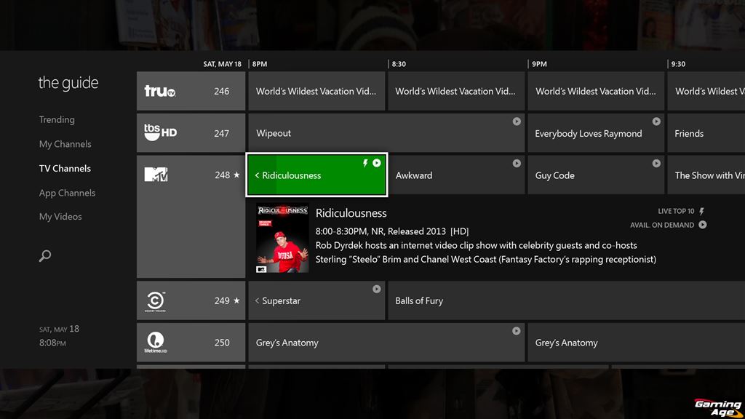The height and width of the screenshot is (419, 745).
Task: Click the back chevron on Superstar tile
Action: click(x=257, y=300)
